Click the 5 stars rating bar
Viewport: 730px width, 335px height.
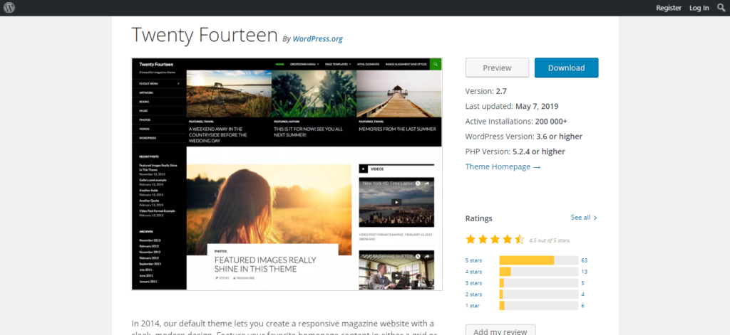[539, 260]
